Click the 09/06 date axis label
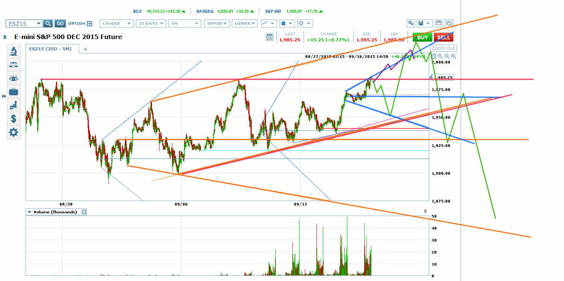 point(181,204)
